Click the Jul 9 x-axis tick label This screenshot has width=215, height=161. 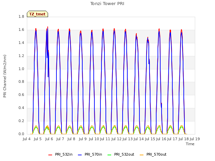tap(83, 139)
